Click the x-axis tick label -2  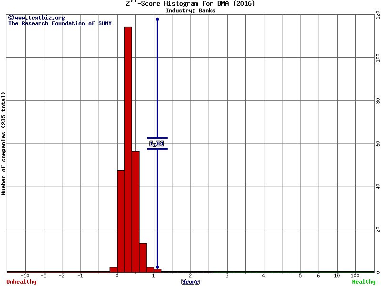(x=62, y=276)
